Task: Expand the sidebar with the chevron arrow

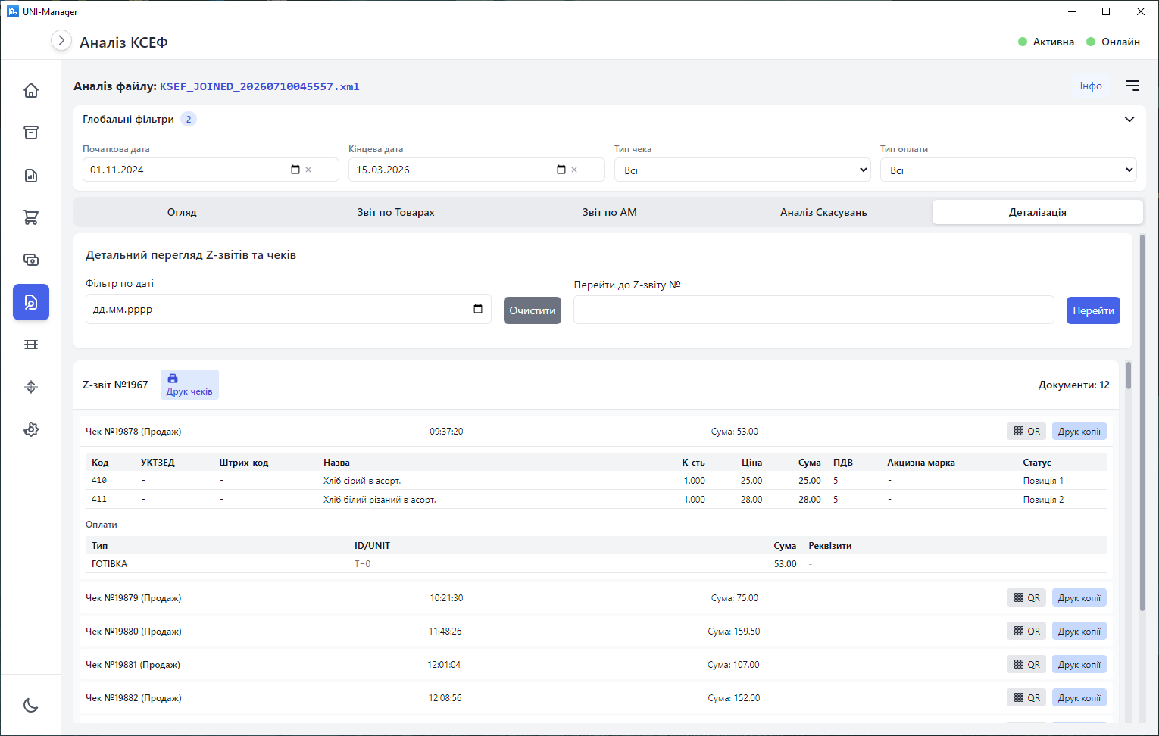Action: (x=61, y=40)
